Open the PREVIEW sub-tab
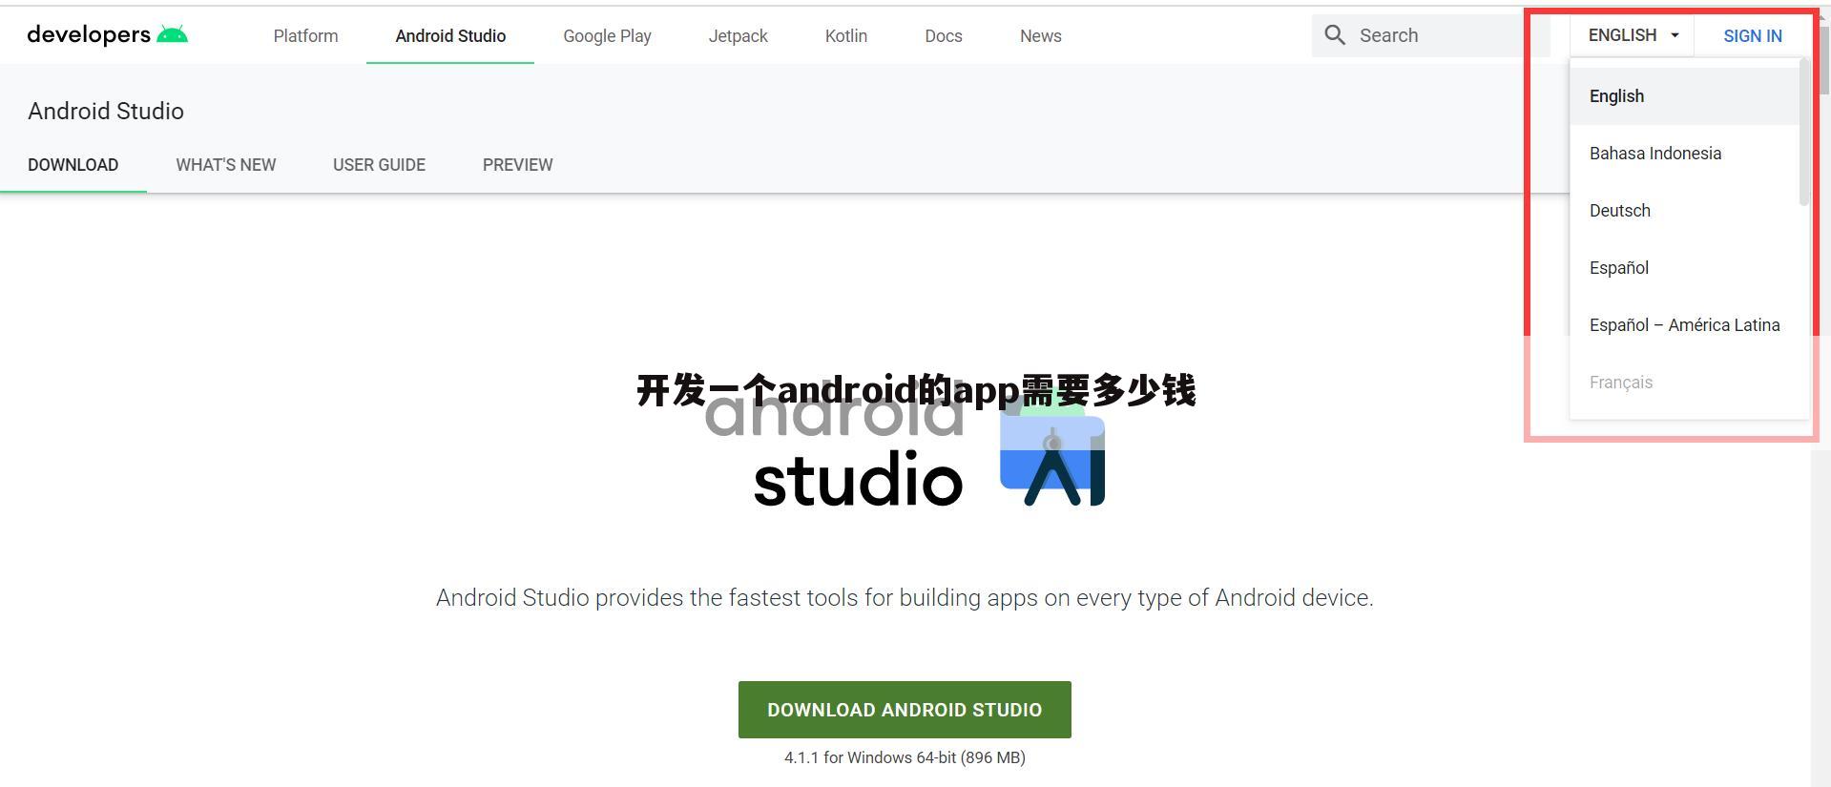The height and width of the screenshot is (787, 1831). pyautogui.click(x=517, y=165)
